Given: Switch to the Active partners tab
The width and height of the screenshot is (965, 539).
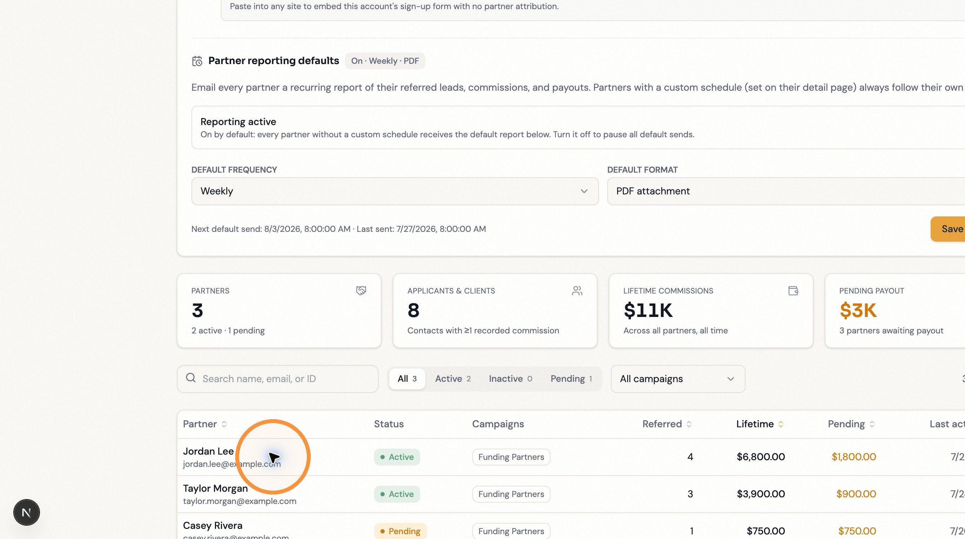Looking at the screenshot, I should (x=453, y=379).
